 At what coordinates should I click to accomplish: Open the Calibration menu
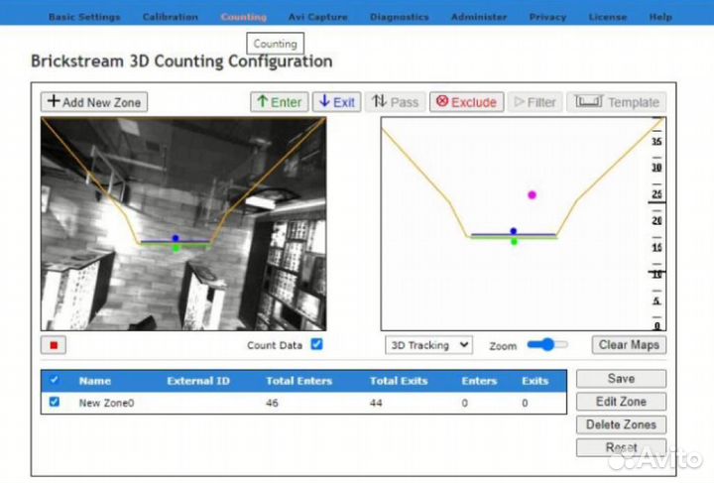coord(171,17)
